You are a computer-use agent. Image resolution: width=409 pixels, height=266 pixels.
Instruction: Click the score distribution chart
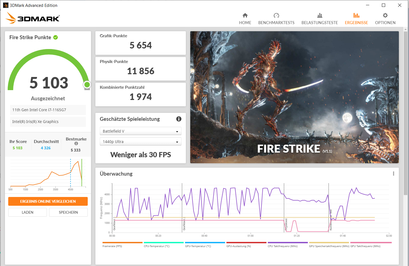tap(48, 174)
